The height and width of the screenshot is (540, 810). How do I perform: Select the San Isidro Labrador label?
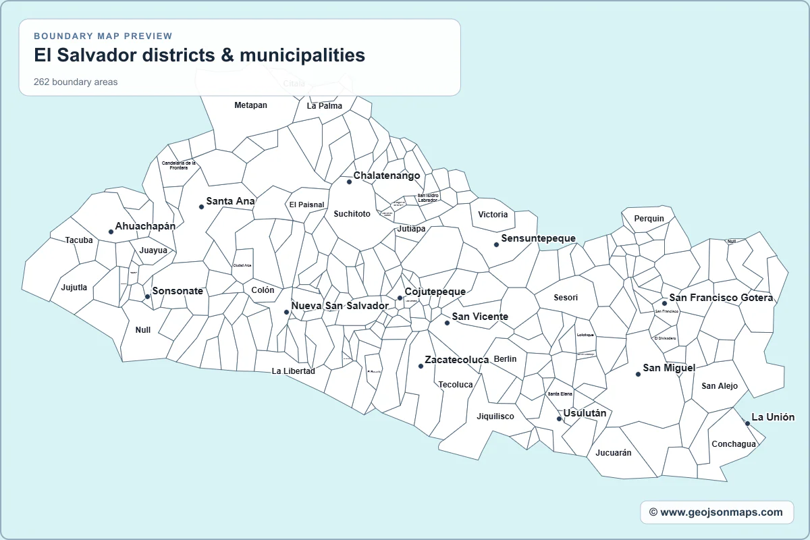point(428,198)
